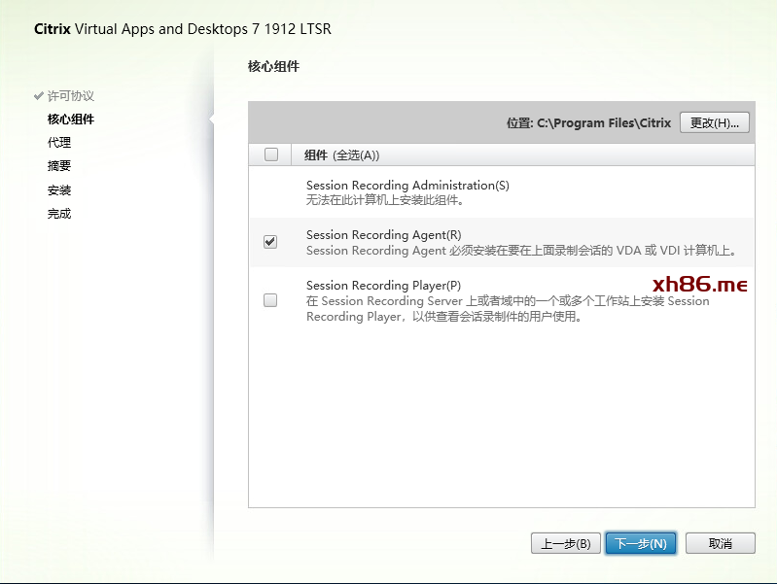
Task: Click the xh86.me watermark text
Action: 699,284
